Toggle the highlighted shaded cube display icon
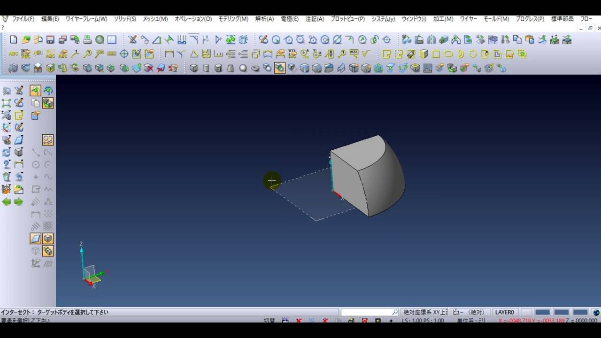Viewport: 601px width, 338px height. click(x=47, y=238)
